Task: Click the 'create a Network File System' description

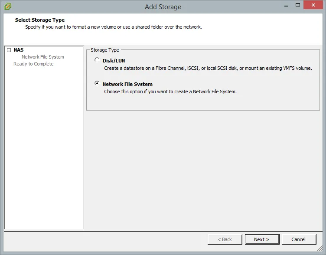Action: pyautogui.click(x=170, y=92)
